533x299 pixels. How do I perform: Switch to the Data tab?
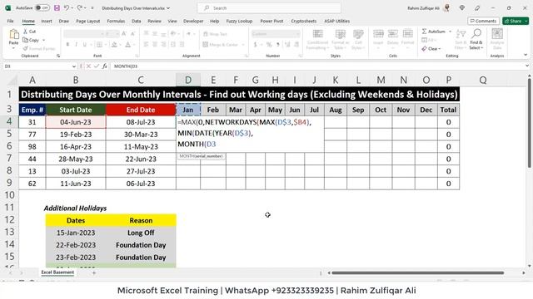137,21
